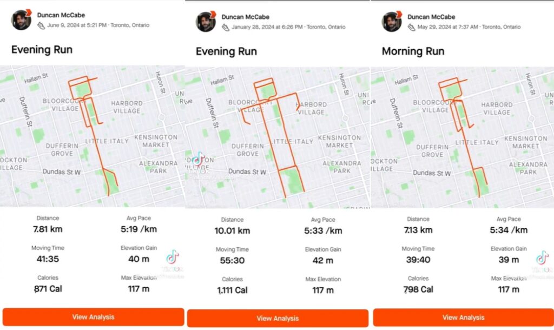Open the Evening Run activity dated June 9
This screenshot has height=330, width=554.
click(x=42, y=49)
